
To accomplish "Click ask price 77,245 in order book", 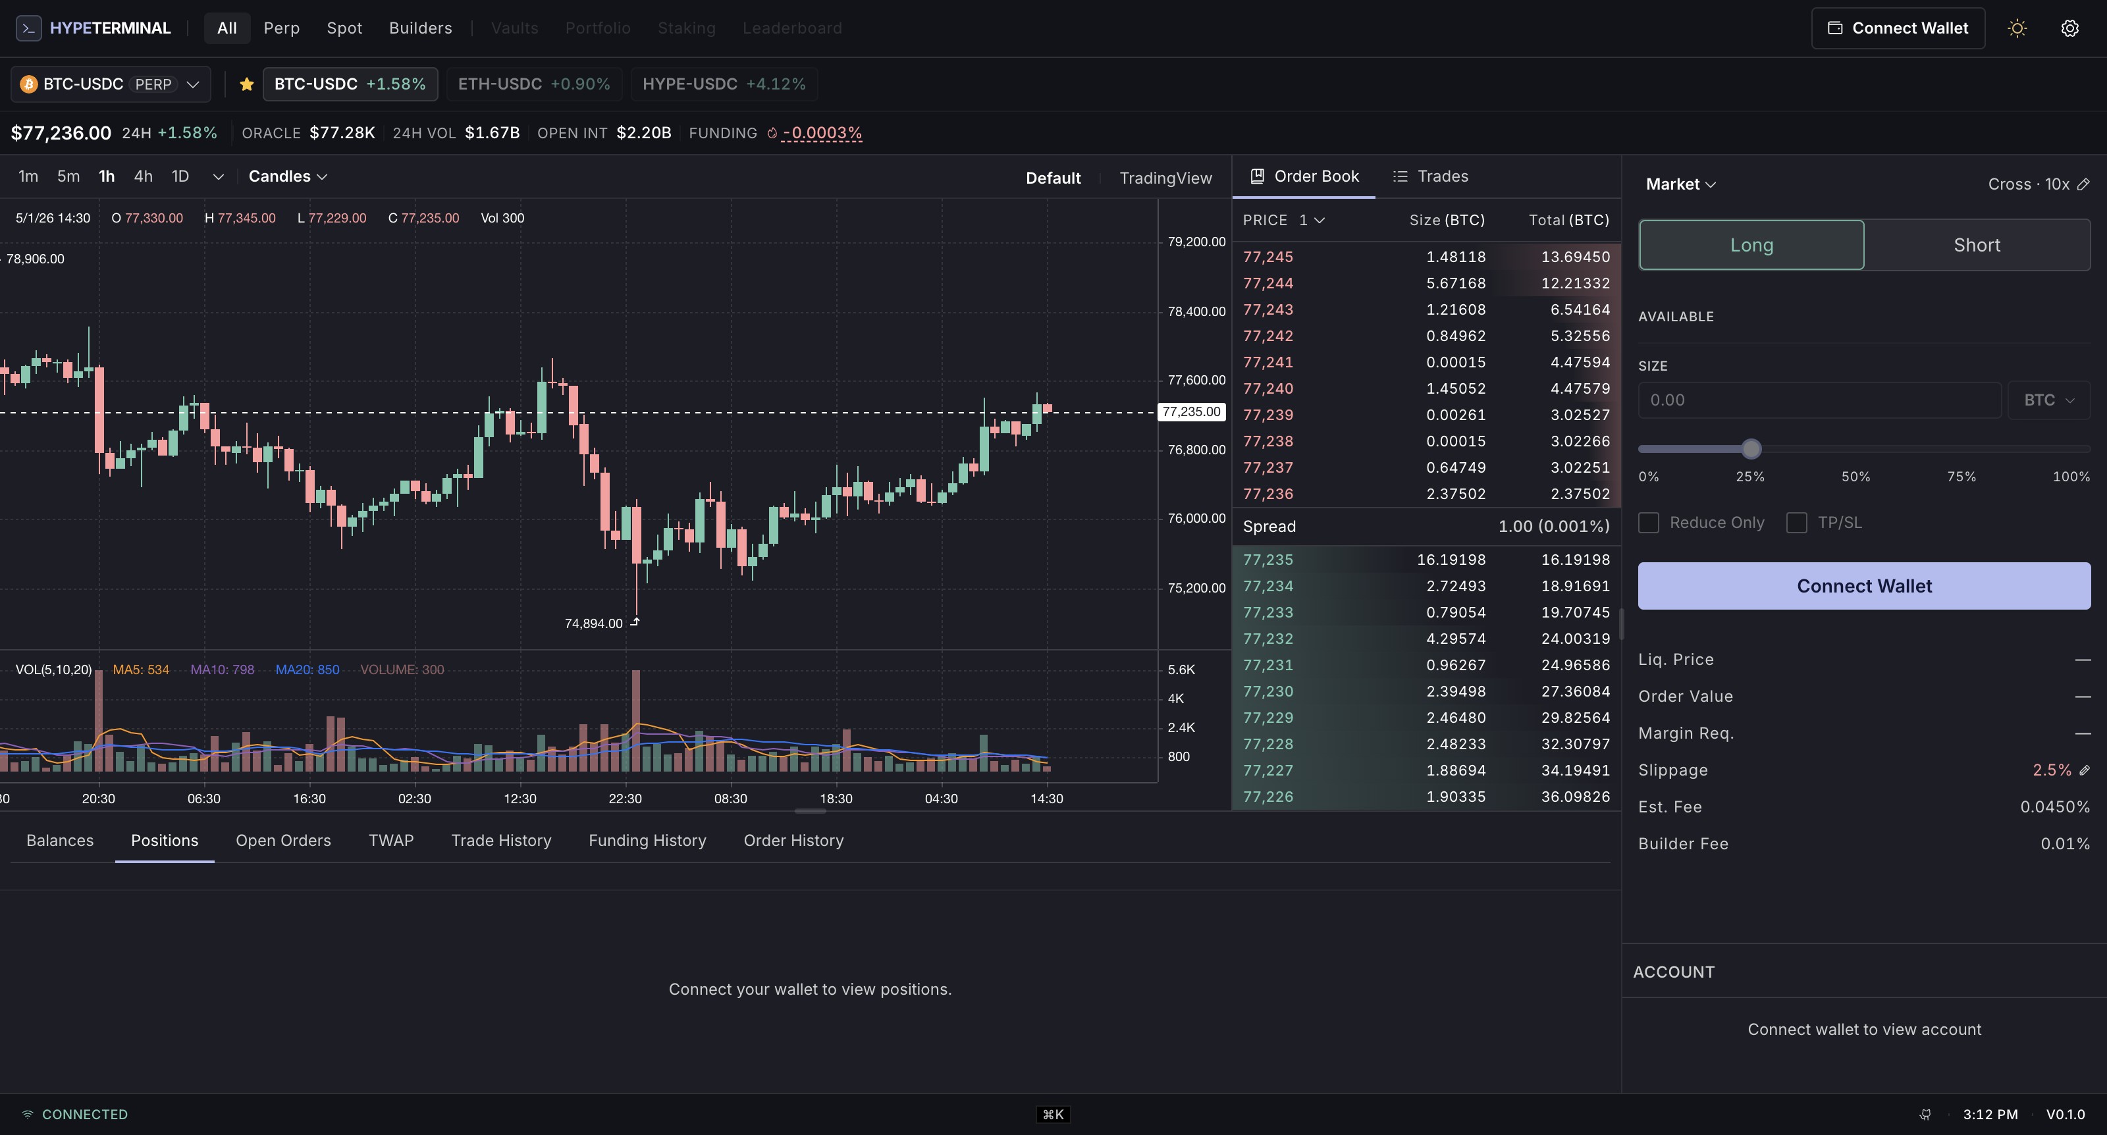I will tap(1267, 257).
